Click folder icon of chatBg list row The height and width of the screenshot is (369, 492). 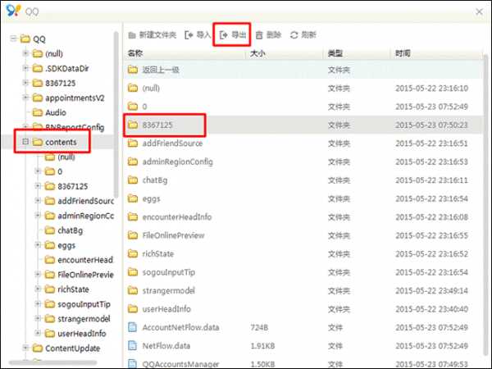pos(133,180)
